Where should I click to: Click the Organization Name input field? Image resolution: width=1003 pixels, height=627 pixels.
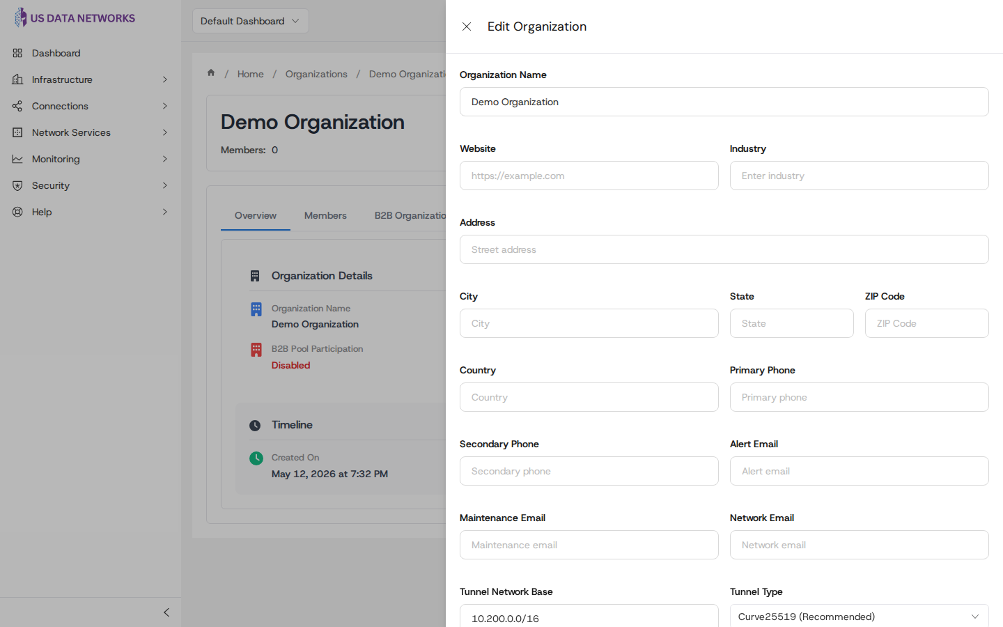click(x=724, y=102)
